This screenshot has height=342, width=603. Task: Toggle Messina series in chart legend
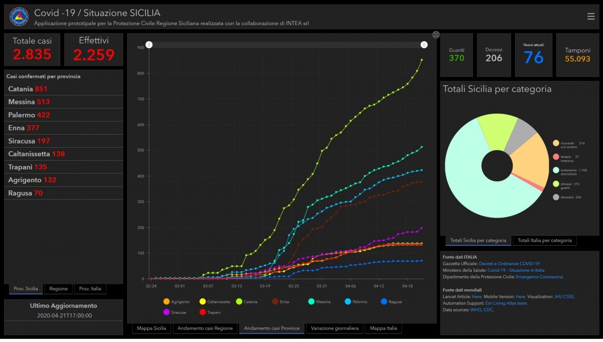click(x=312, y=302)
